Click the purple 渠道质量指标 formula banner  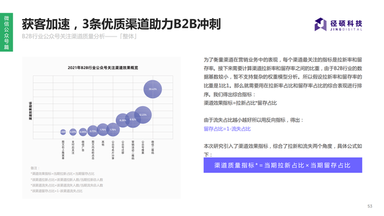(x=283, y=165)
